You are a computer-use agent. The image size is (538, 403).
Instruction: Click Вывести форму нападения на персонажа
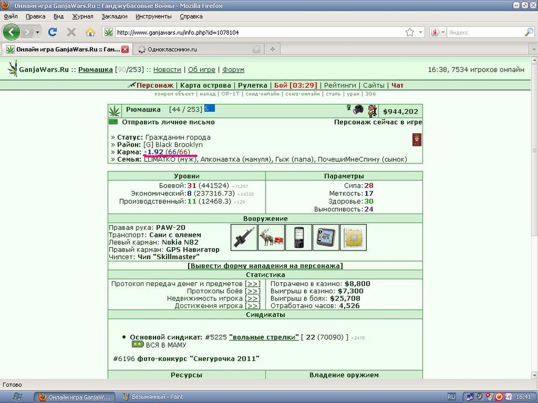coord(265,266)
